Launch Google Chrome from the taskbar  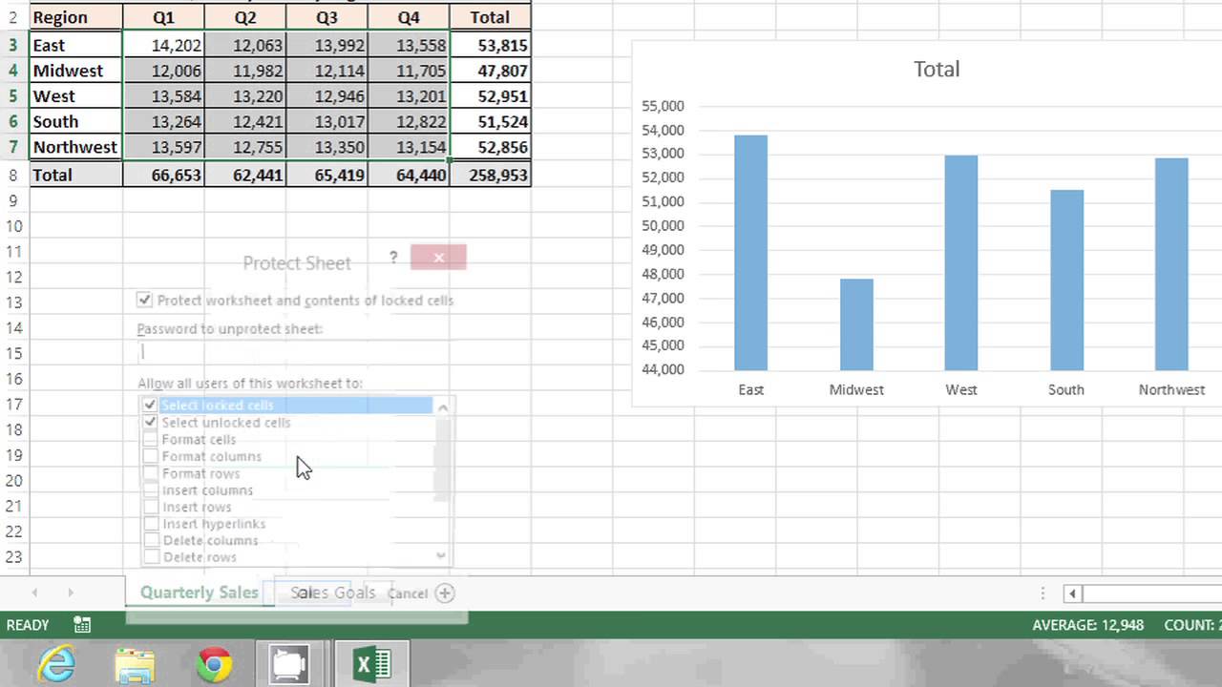(x=214, y=665)
